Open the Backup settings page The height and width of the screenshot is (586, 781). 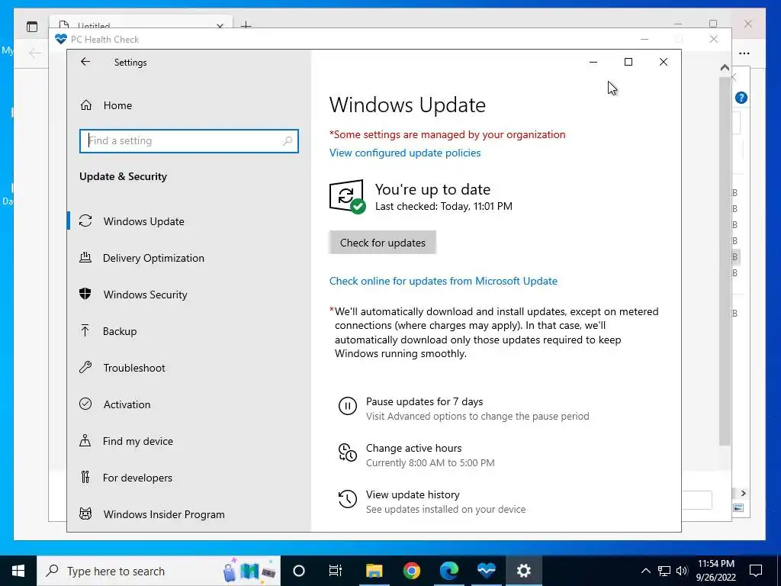(120, 331)
